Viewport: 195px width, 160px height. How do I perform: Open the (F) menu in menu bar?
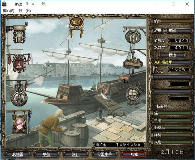click(9, 11)
